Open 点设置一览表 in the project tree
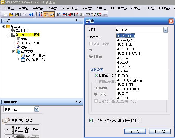 28,43
